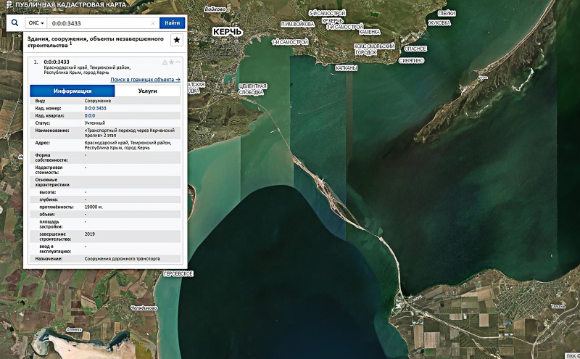Select search result title 0:0:0:3433
The image size is (580, 359).
pyautogui.click(x=57, y=62)
